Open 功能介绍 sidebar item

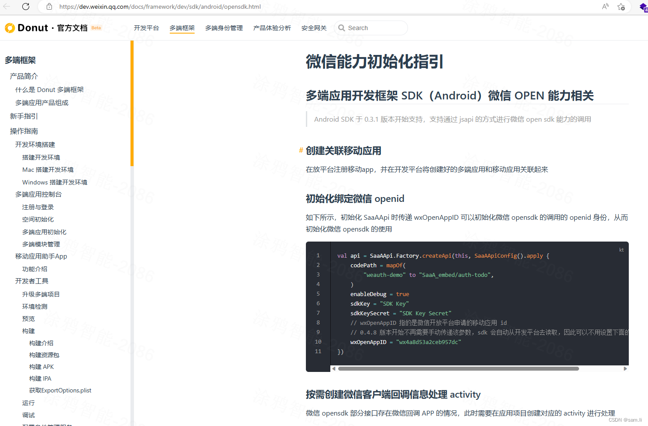tap(34, 269)
